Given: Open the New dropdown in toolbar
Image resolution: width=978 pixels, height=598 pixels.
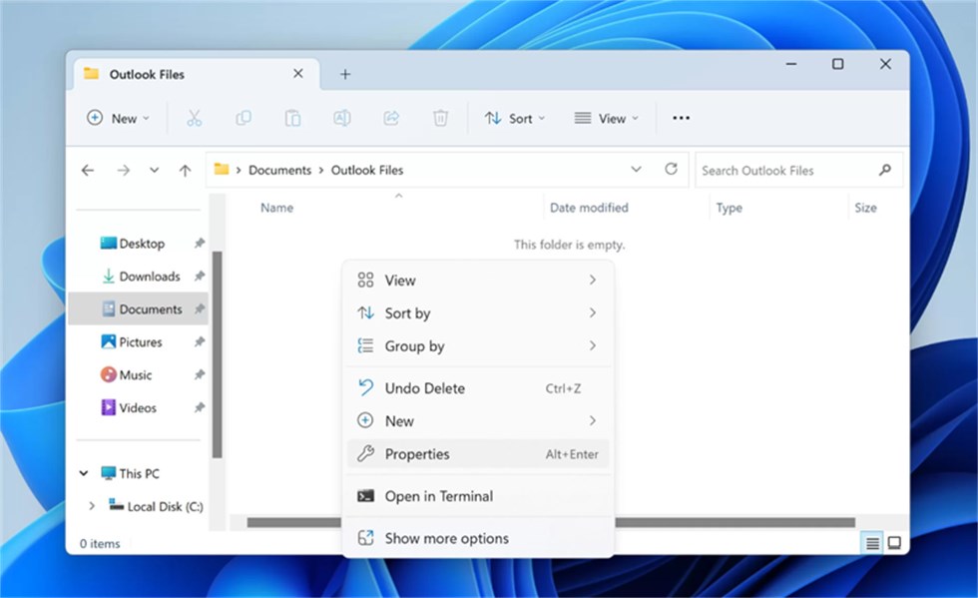Looking at the screenshot, I should tap(118, 118).
